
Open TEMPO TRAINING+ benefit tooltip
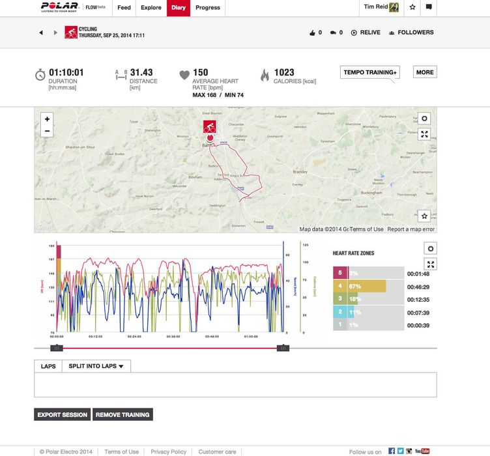pyautogui.click(x=370, y=72)
